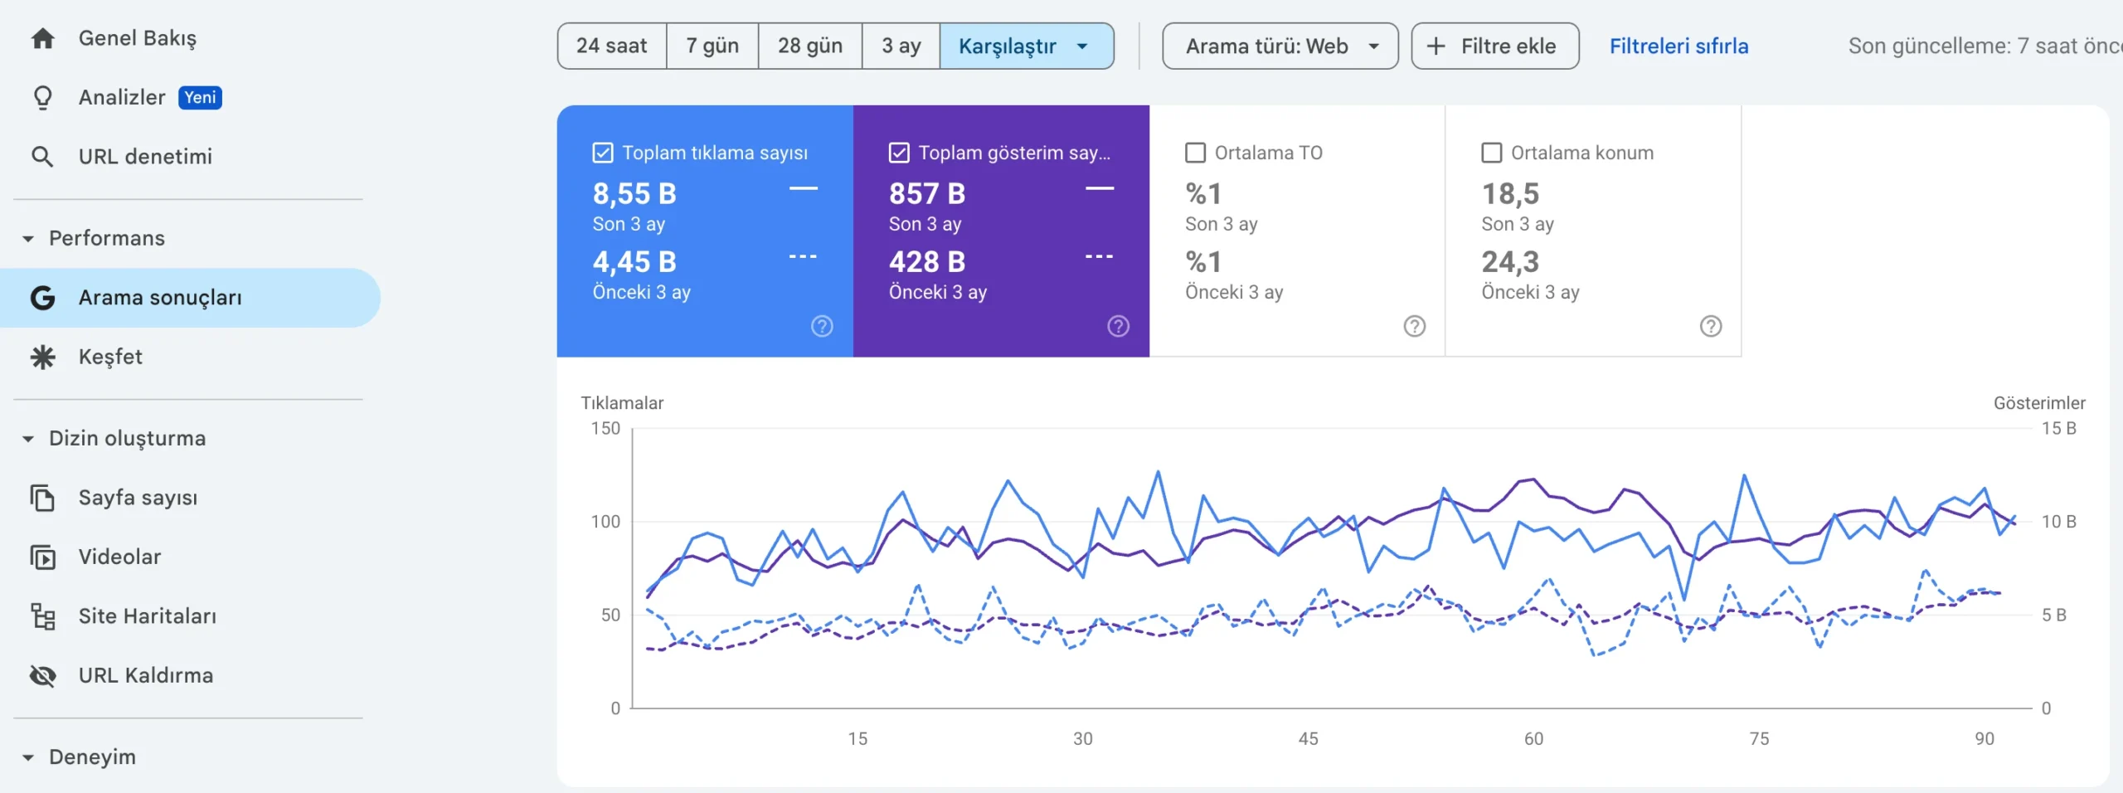
Task: Open Sayfa sayısı pages icon
Action: (42, 498)
